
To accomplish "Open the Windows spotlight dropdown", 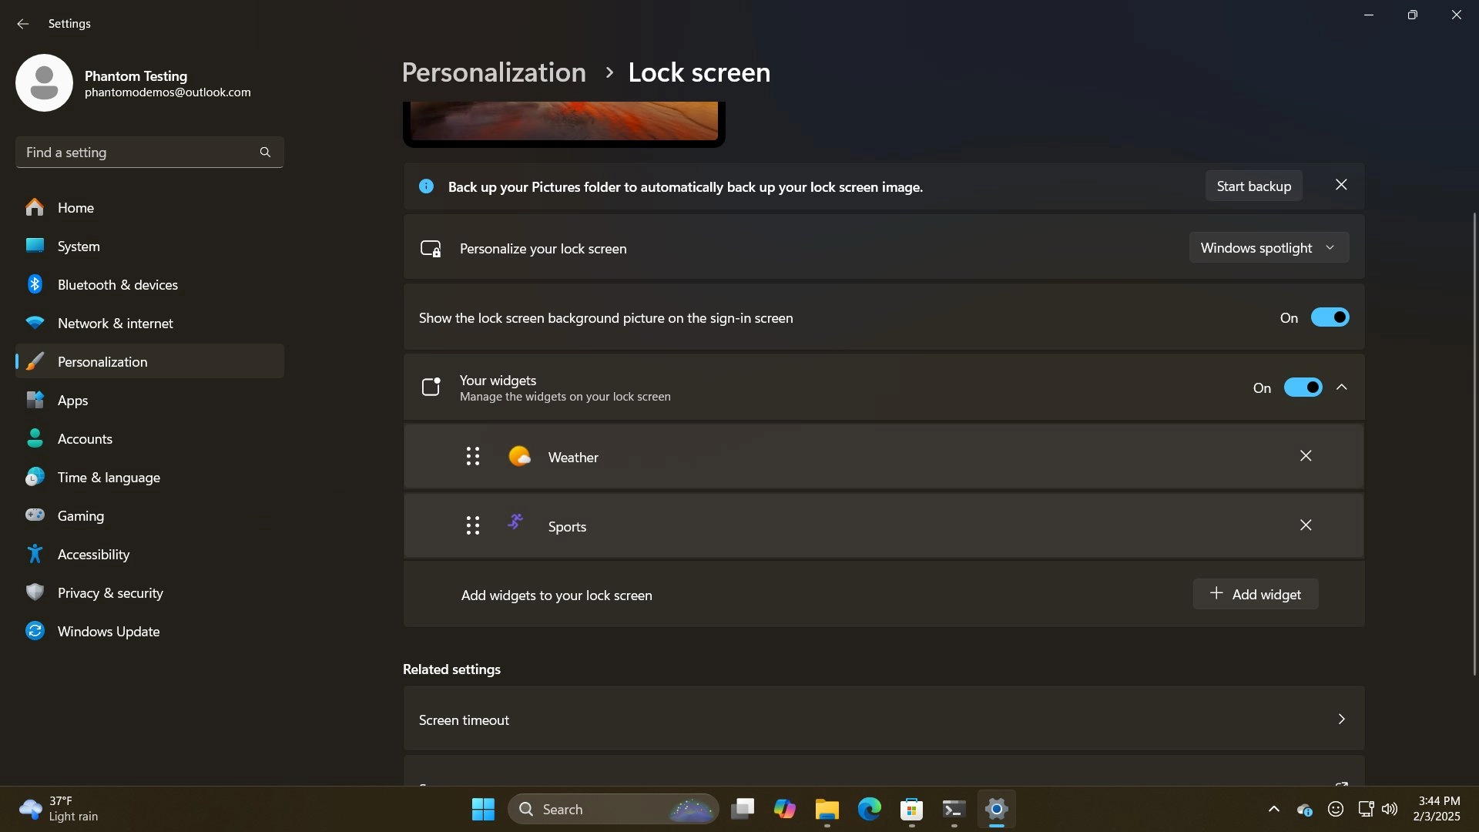I will pos(1268,248).
